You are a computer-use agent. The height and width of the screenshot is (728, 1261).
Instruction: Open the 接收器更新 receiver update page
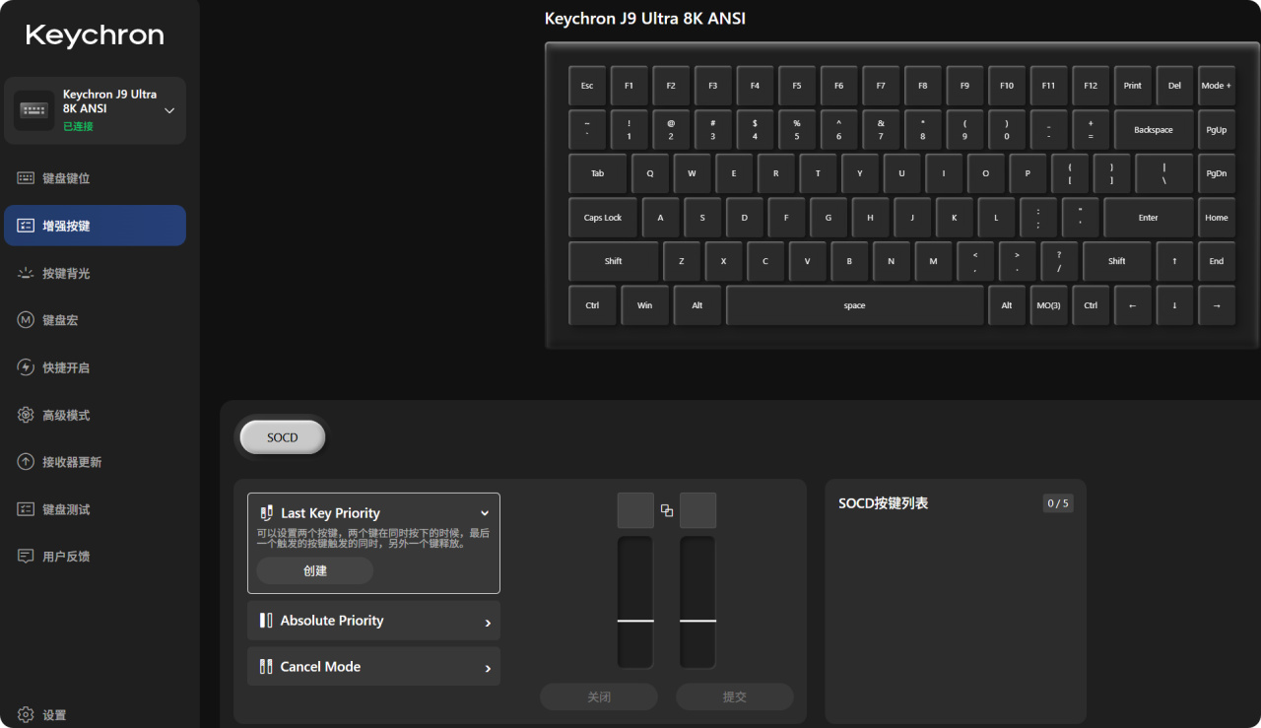point(95,462)
